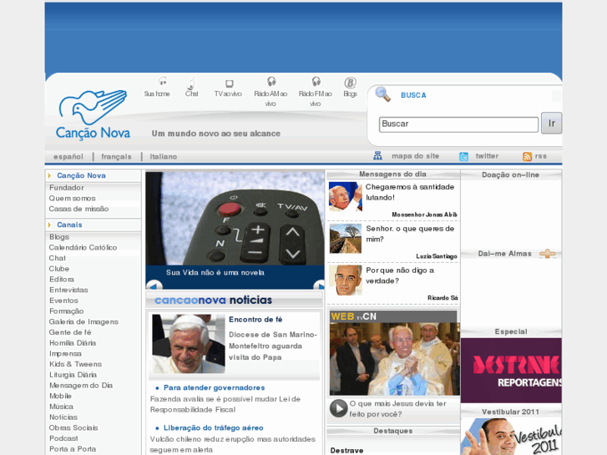The height and width of the screenshot is (455, 607).
Task: Open the Rádio AM ao vivo headphones icon
Action: coord(271,81)
